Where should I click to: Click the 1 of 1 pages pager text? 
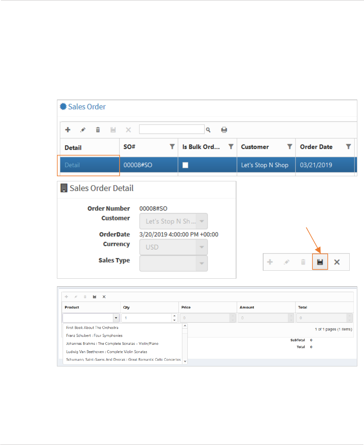333,329
